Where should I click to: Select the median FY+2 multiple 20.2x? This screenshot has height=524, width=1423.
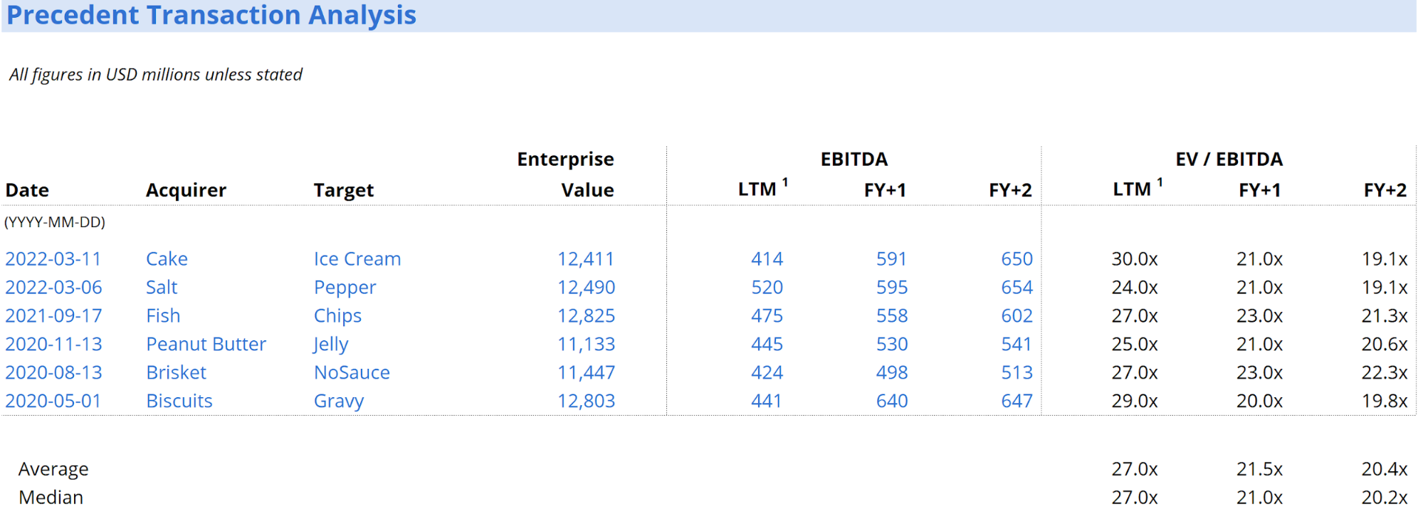(1384, 498)
